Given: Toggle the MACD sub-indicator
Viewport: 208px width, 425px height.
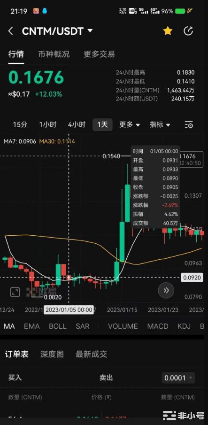Looking at the screenshot, I should pyautogui.click(x=158, y=326).
